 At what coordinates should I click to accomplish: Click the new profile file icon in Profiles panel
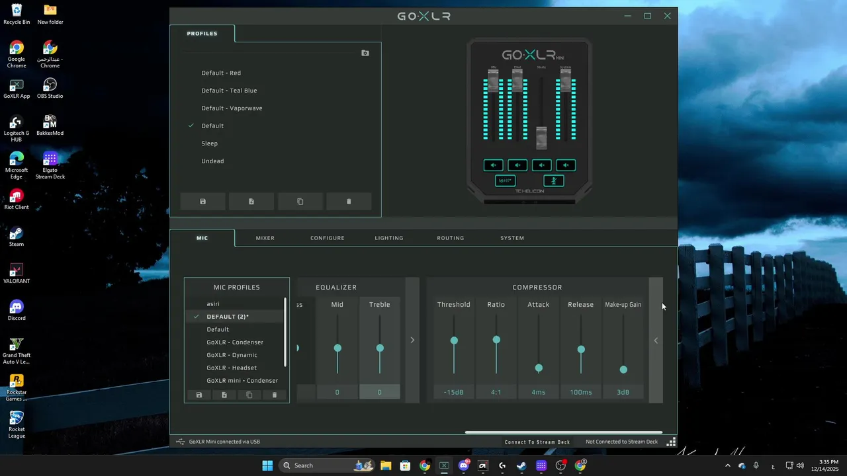(x=251, y=202)
